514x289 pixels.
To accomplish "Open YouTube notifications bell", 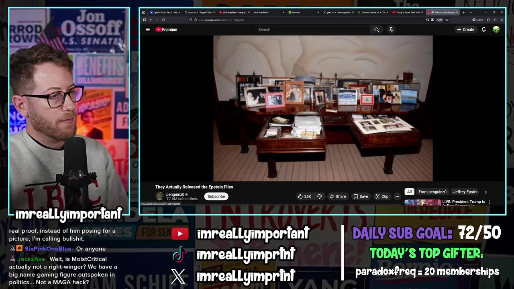I will tap(483, 29).
